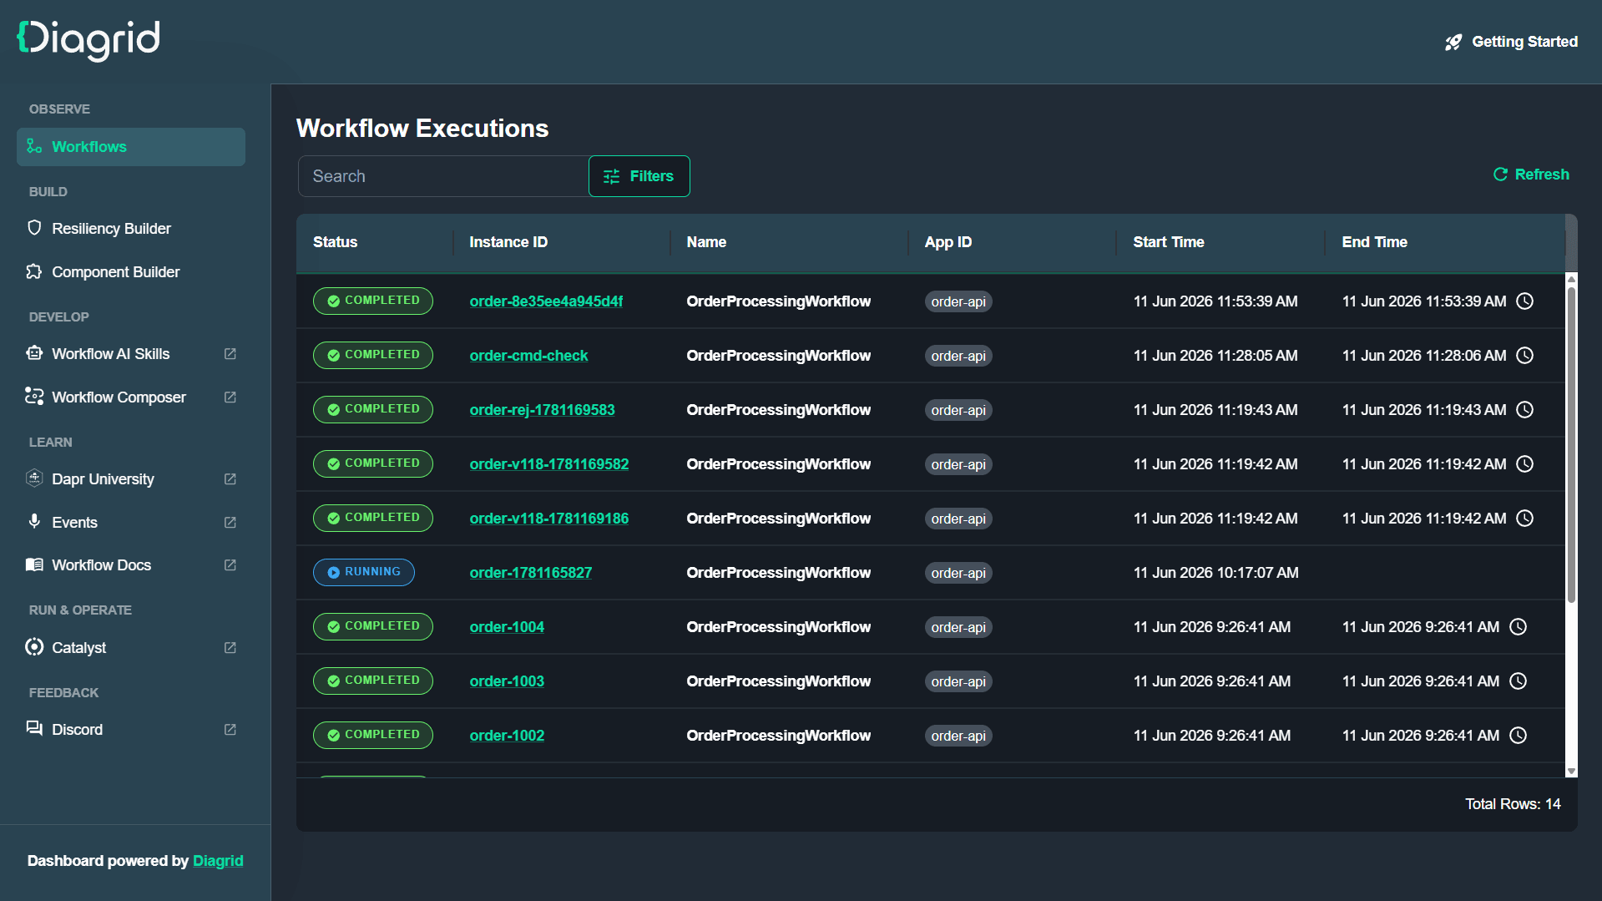Click OrderProcessingWorkflow name in order-1004 row
The image size is (1602, 901).
(x=778, y=627)
